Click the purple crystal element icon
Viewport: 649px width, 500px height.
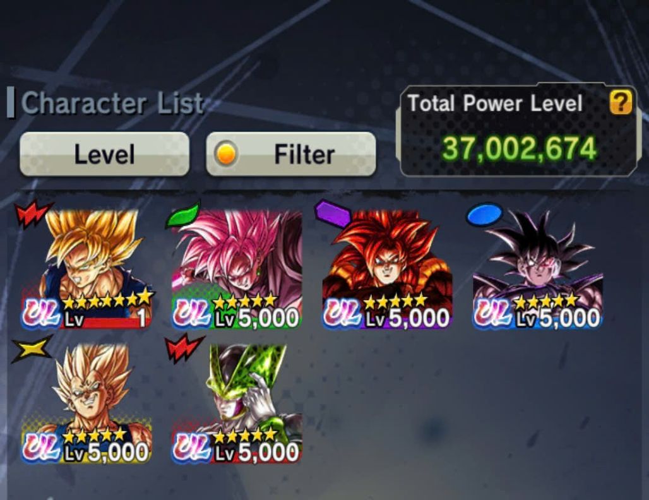tap(332, 213)
